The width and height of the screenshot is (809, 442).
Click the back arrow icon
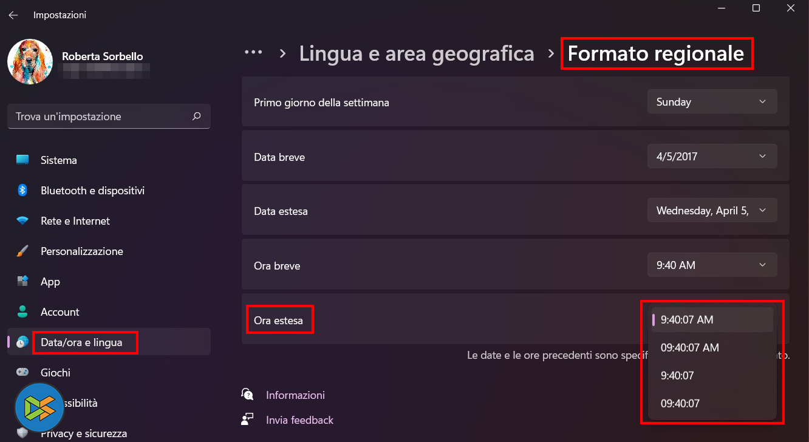(13, 15)
